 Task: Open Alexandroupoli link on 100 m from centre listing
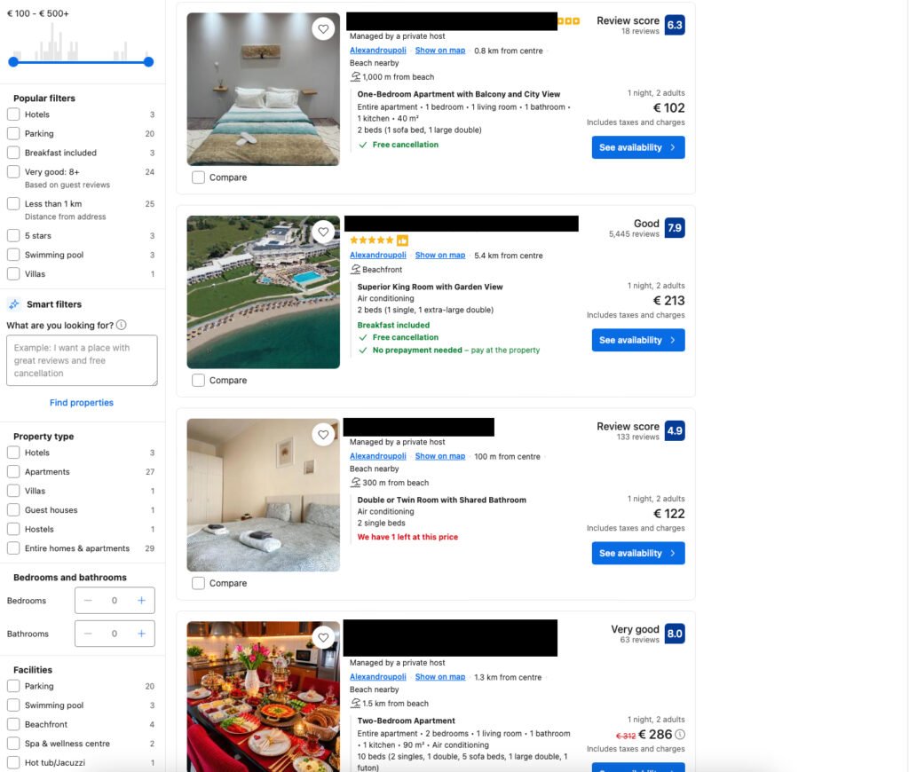[x=378, y=456]
